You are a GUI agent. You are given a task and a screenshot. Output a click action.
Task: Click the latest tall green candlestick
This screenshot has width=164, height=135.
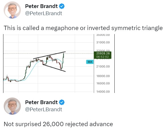(63, 57)
